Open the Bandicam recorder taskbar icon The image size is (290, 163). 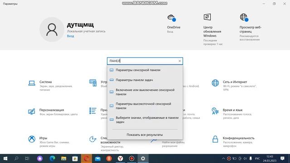tap(131, 158)
